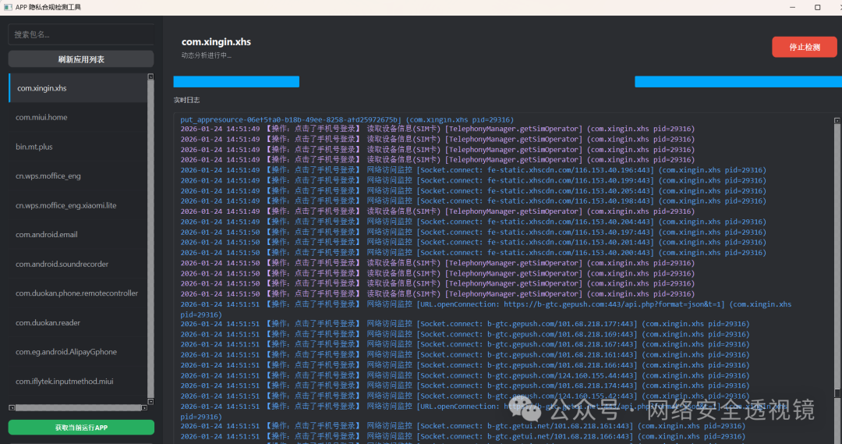Screen dimensions: 842x444
Task: Click the 实时日志 label
Action: click(187, 100)
